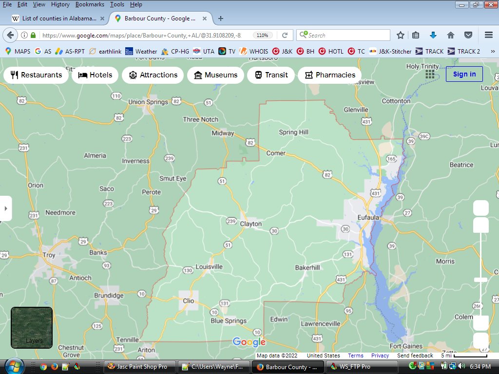Image resolution: width=499 pixels, height=374 pixels.
Task: Switch to Jasc Paint Shop Pro in taskbar
Action: 140,367
